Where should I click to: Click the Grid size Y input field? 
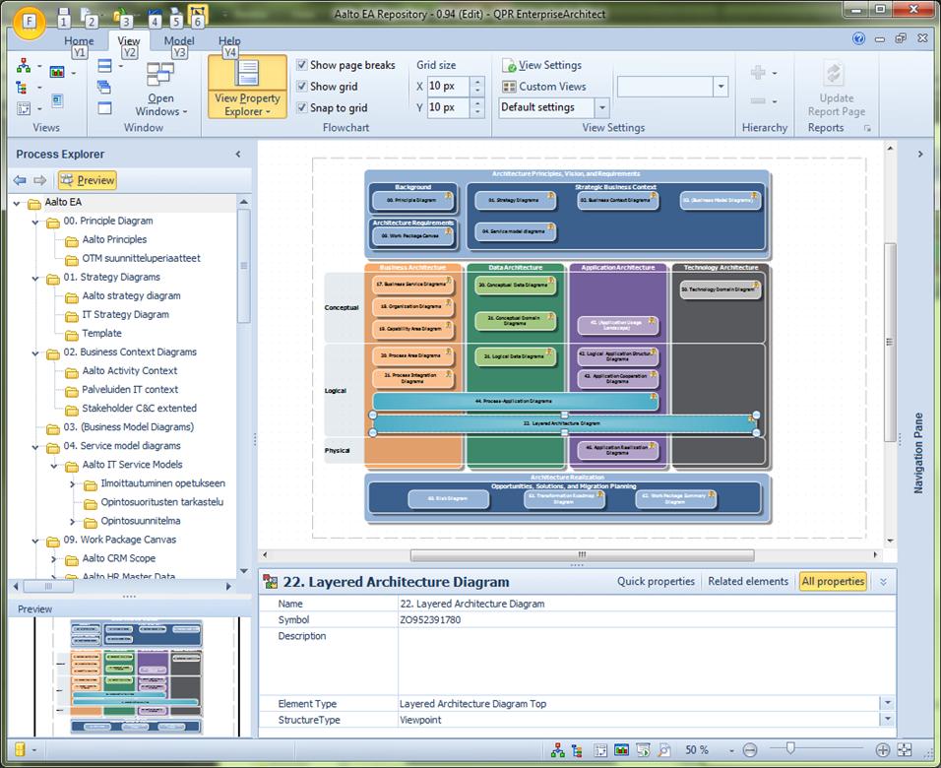[448, 107]
